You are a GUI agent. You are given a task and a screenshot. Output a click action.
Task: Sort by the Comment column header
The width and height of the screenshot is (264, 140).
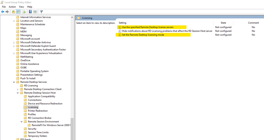point(253,23)
